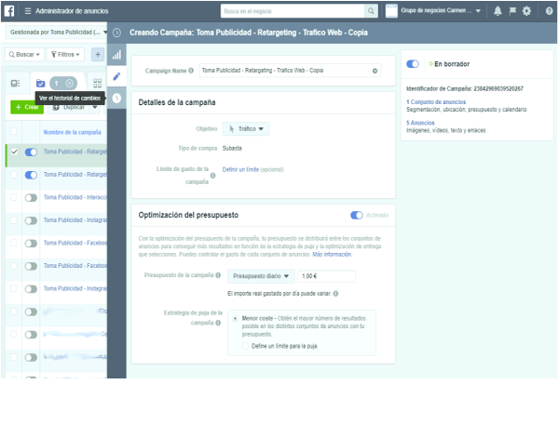The width and height of the screenshot is (559, 424).
Task: Select the pencil edit icon in side panel
Action: [116, 76]
